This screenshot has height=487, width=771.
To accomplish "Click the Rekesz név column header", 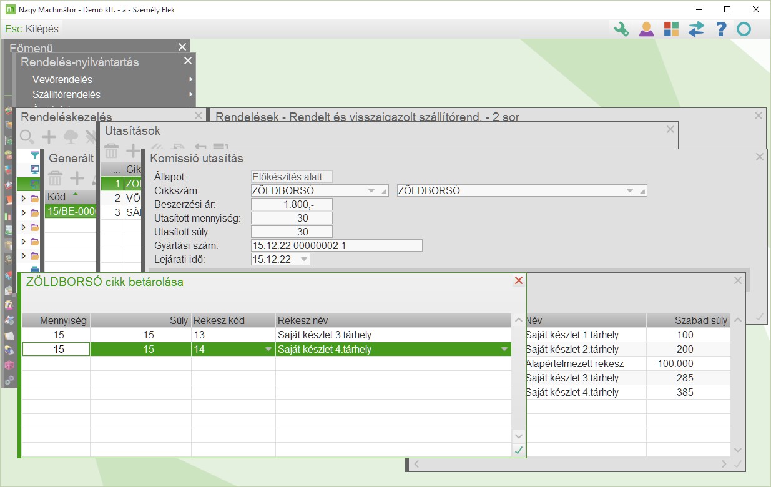I will 393,321.
